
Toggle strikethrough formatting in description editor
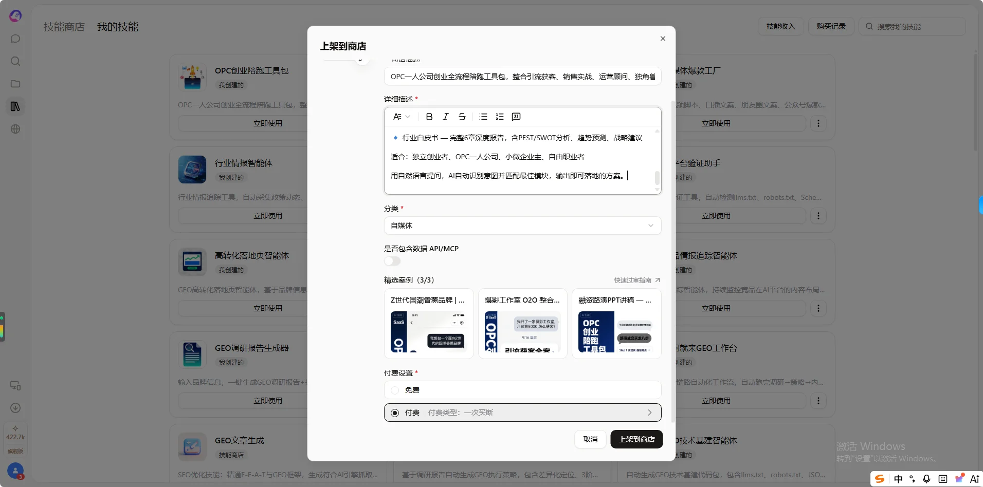462,117
